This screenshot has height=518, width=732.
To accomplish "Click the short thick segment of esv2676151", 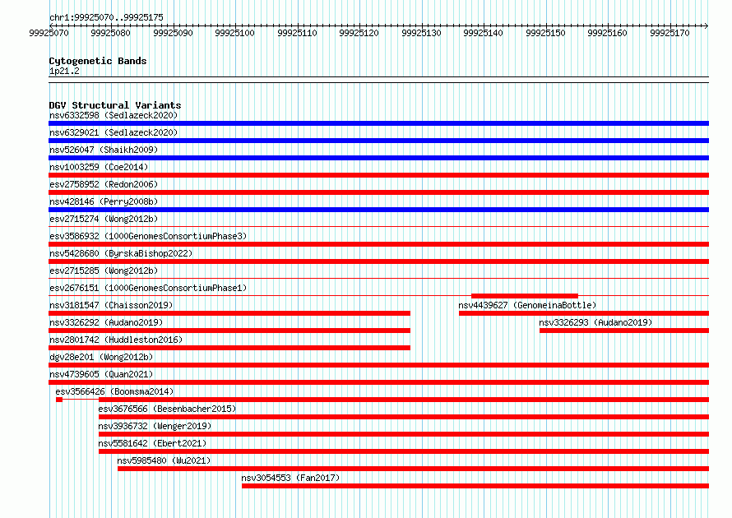I will coord(525,296).
